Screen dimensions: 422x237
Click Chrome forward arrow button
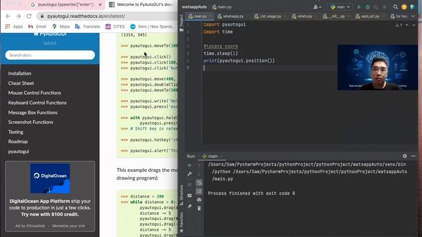18,16
